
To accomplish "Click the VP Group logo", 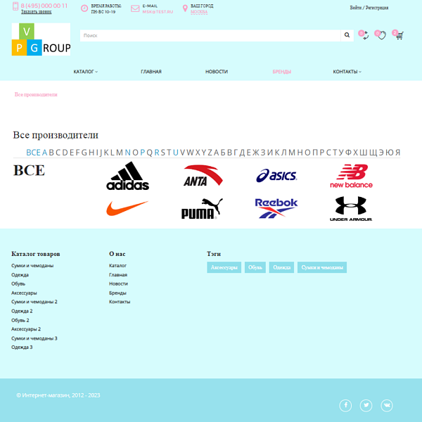I will 41,39.
